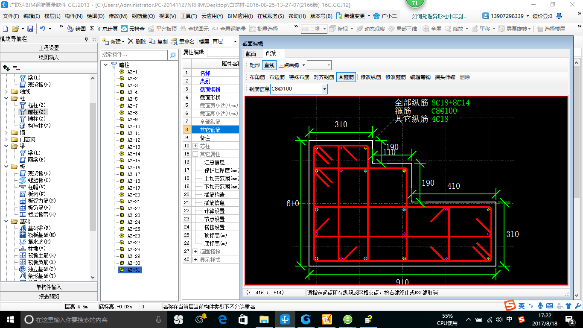Pin the 模块导航栏 panel

87,39
